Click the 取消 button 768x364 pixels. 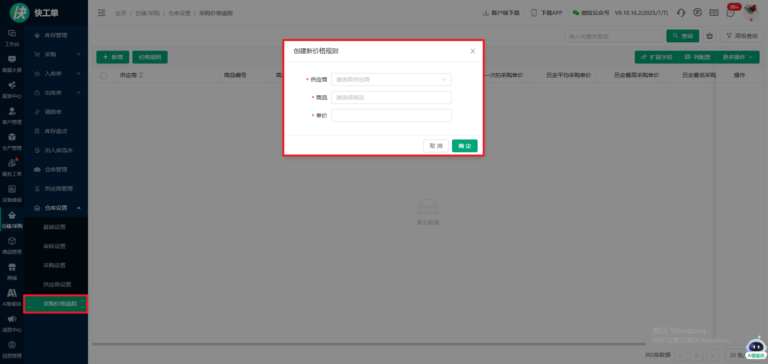pyautogui.click(x=436, y=146)
